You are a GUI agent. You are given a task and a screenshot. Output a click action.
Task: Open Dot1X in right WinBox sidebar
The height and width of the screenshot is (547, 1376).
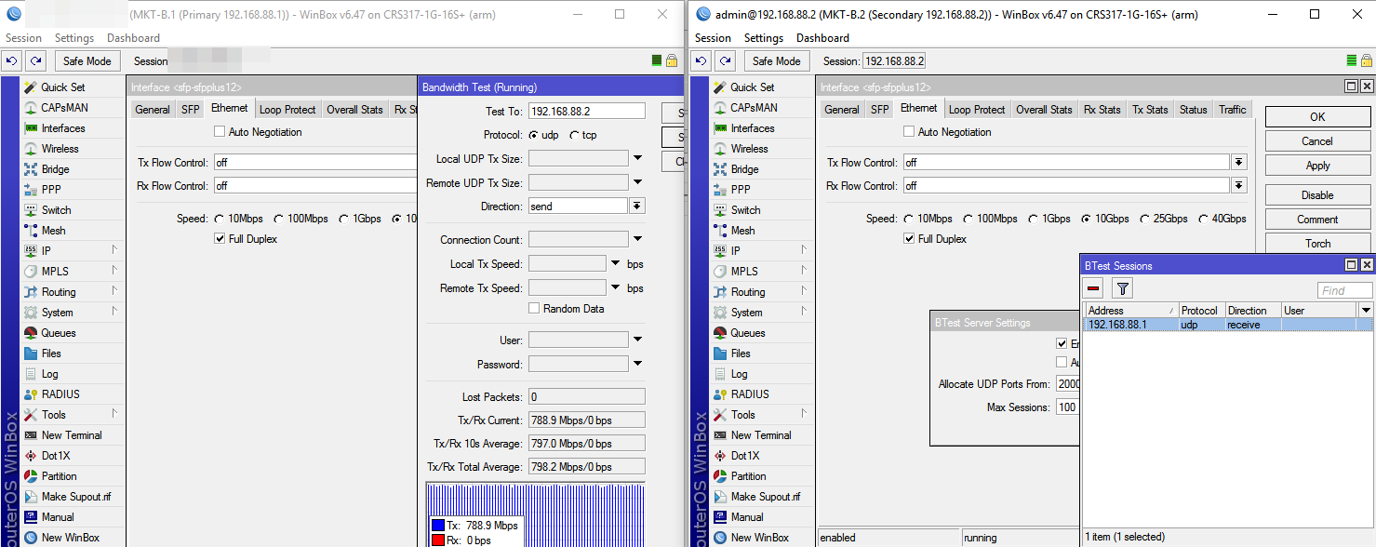click(745, 456)
